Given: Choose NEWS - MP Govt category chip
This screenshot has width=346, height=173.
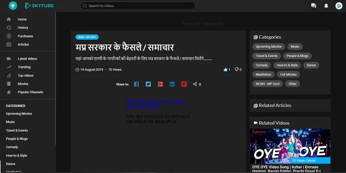Looking at the screenshot, I should [x=268, y=84].
